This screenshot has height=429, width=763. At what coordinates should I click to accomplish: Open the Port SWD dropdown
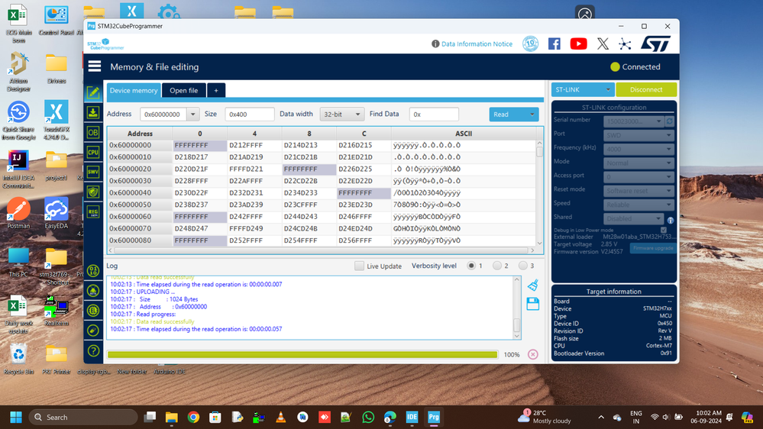(639, 135)
